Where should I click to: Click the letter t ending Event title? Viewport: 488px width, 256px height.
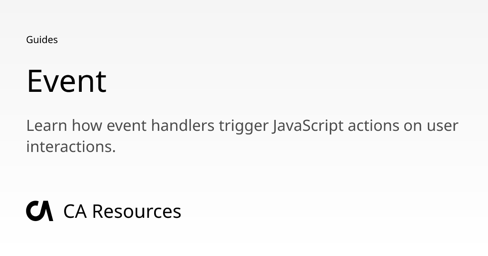tap(101, 82)
